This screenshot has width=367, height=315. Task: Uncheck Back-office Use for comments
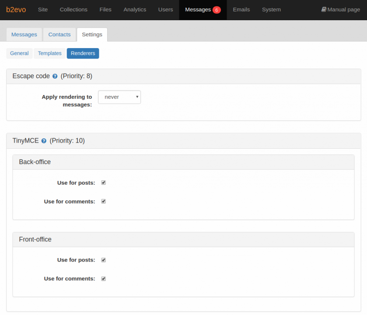104,201
